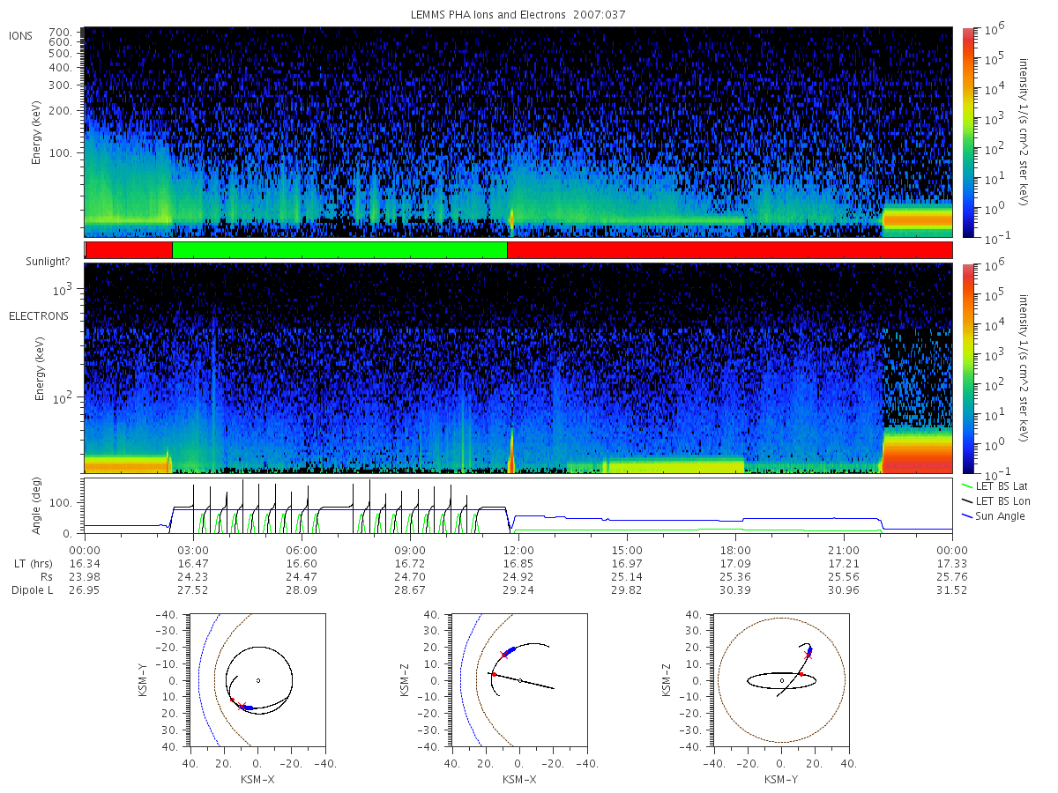Click the KSM-X versus KSM-Z orbit plot
Viewport: 1058px width, 793px height.
click(x=519, y=680)
